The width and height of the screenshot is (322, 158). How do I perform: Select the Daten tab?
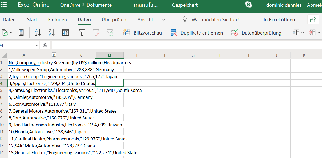pyautogui.click(x=84, y=20)
